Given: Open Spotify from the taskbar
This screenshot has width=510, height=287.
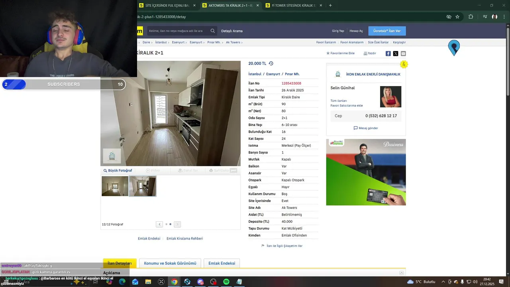Looking at the screenshot, I should (x=226, y=282).
